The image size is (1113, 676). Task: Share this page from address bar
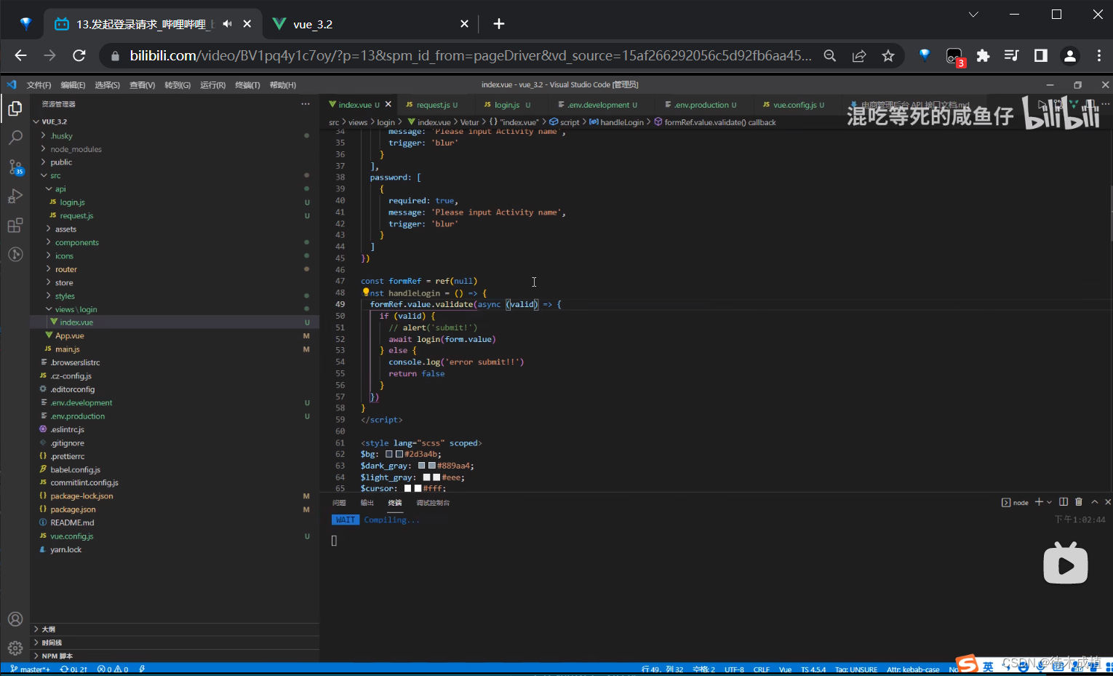click(x=859, y=55)
